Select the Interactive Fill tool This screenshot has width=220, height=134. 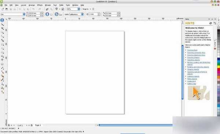tap(3, 92)
